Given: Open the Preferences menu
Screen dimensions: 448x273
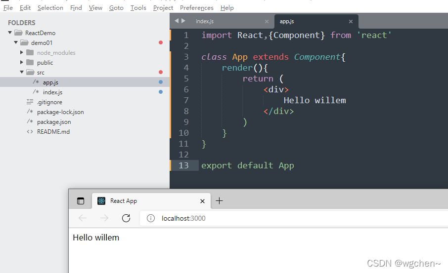Looking at the screenshot, I should [x=197, y=8].
